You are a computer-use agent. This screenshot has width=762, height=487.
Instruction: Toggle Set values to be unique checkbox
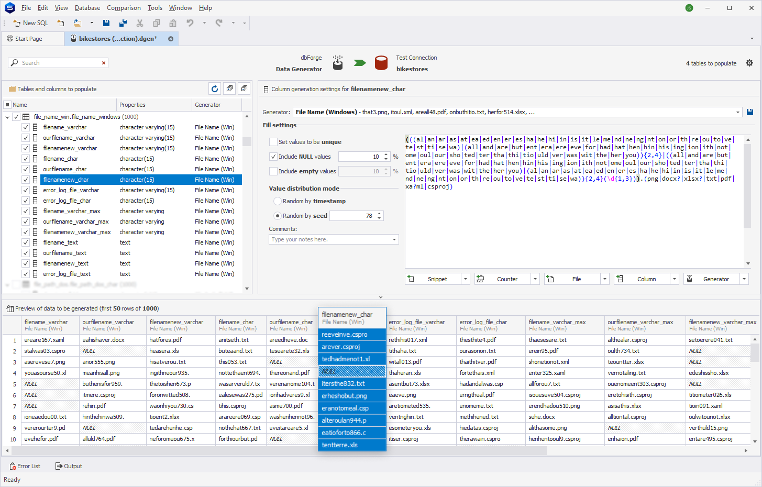pyautogui.click(x=273, y=142)
